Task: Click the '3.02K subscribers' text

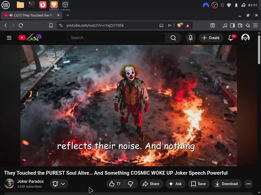Action: [29, 187]
